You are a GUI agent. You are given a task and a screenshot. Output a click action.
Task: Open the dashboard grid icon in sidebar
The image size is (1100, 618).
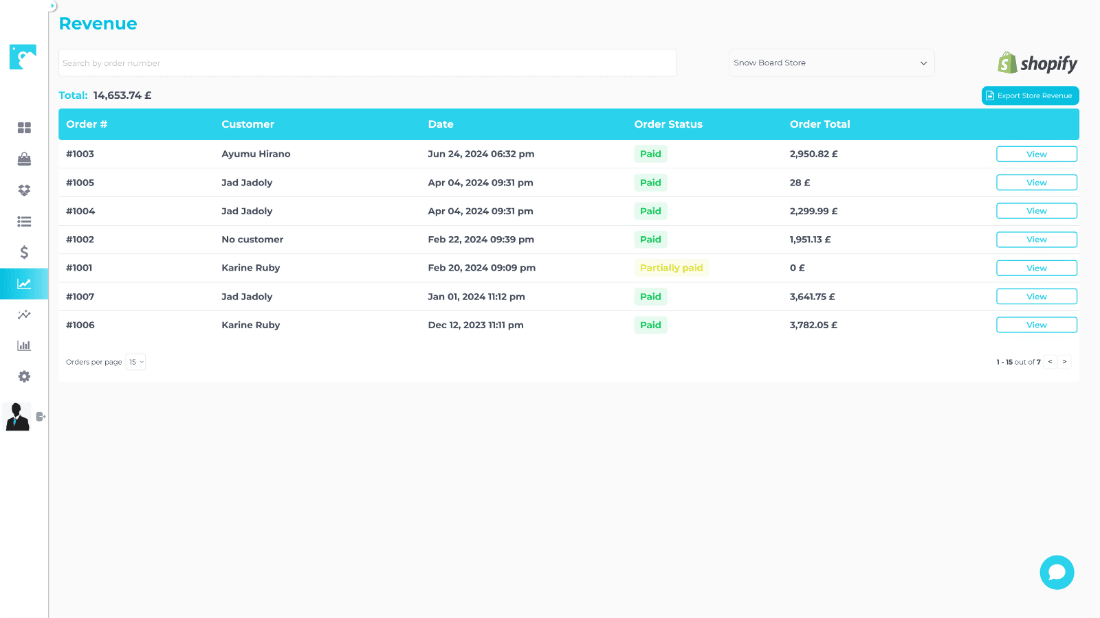click(x=24, y=128)
